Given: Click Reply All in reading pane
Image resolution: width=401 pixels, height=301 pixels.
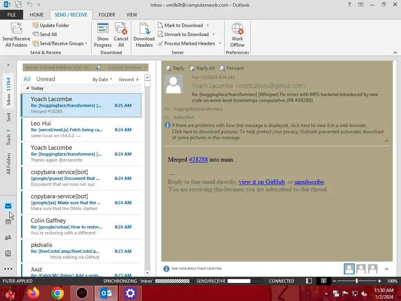Looking at the screenshot, I should 202,68.
